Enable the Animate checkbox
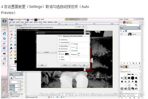This screenshot has width=148, height=99. 72,44
